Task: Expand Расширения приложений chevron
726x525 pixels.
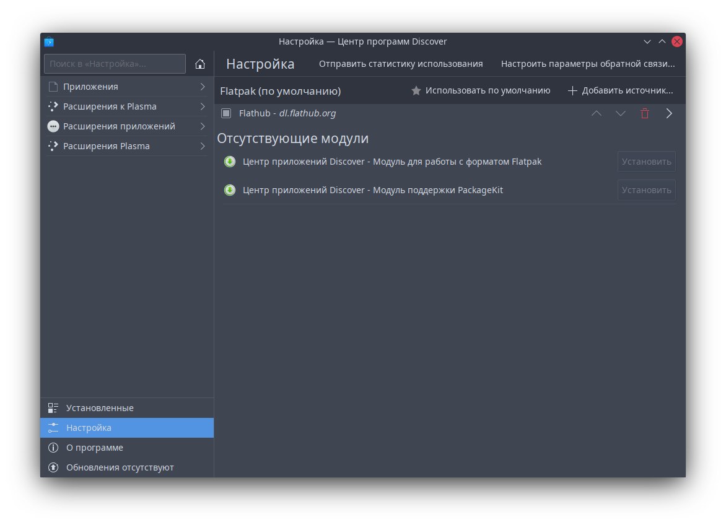Action: [203, 126]
